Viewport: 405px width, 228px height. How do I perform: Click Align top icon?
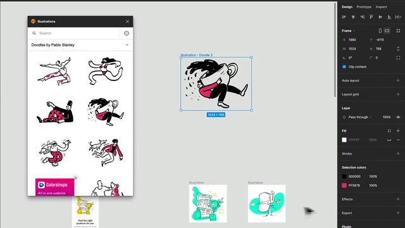click(x=371, y=17)
